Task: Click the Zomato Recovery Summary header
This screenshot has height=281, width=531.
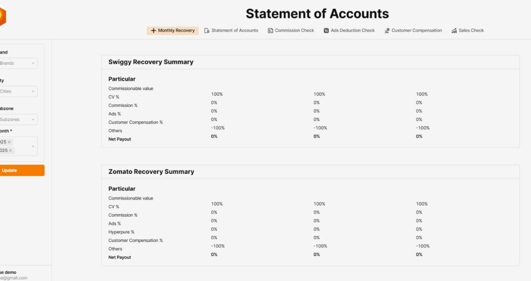Action: (151, 172)
